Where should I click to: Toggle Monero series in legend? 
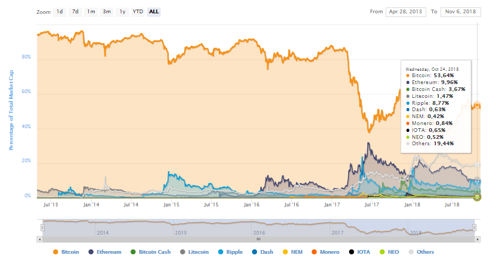click(x=326, y=252)
